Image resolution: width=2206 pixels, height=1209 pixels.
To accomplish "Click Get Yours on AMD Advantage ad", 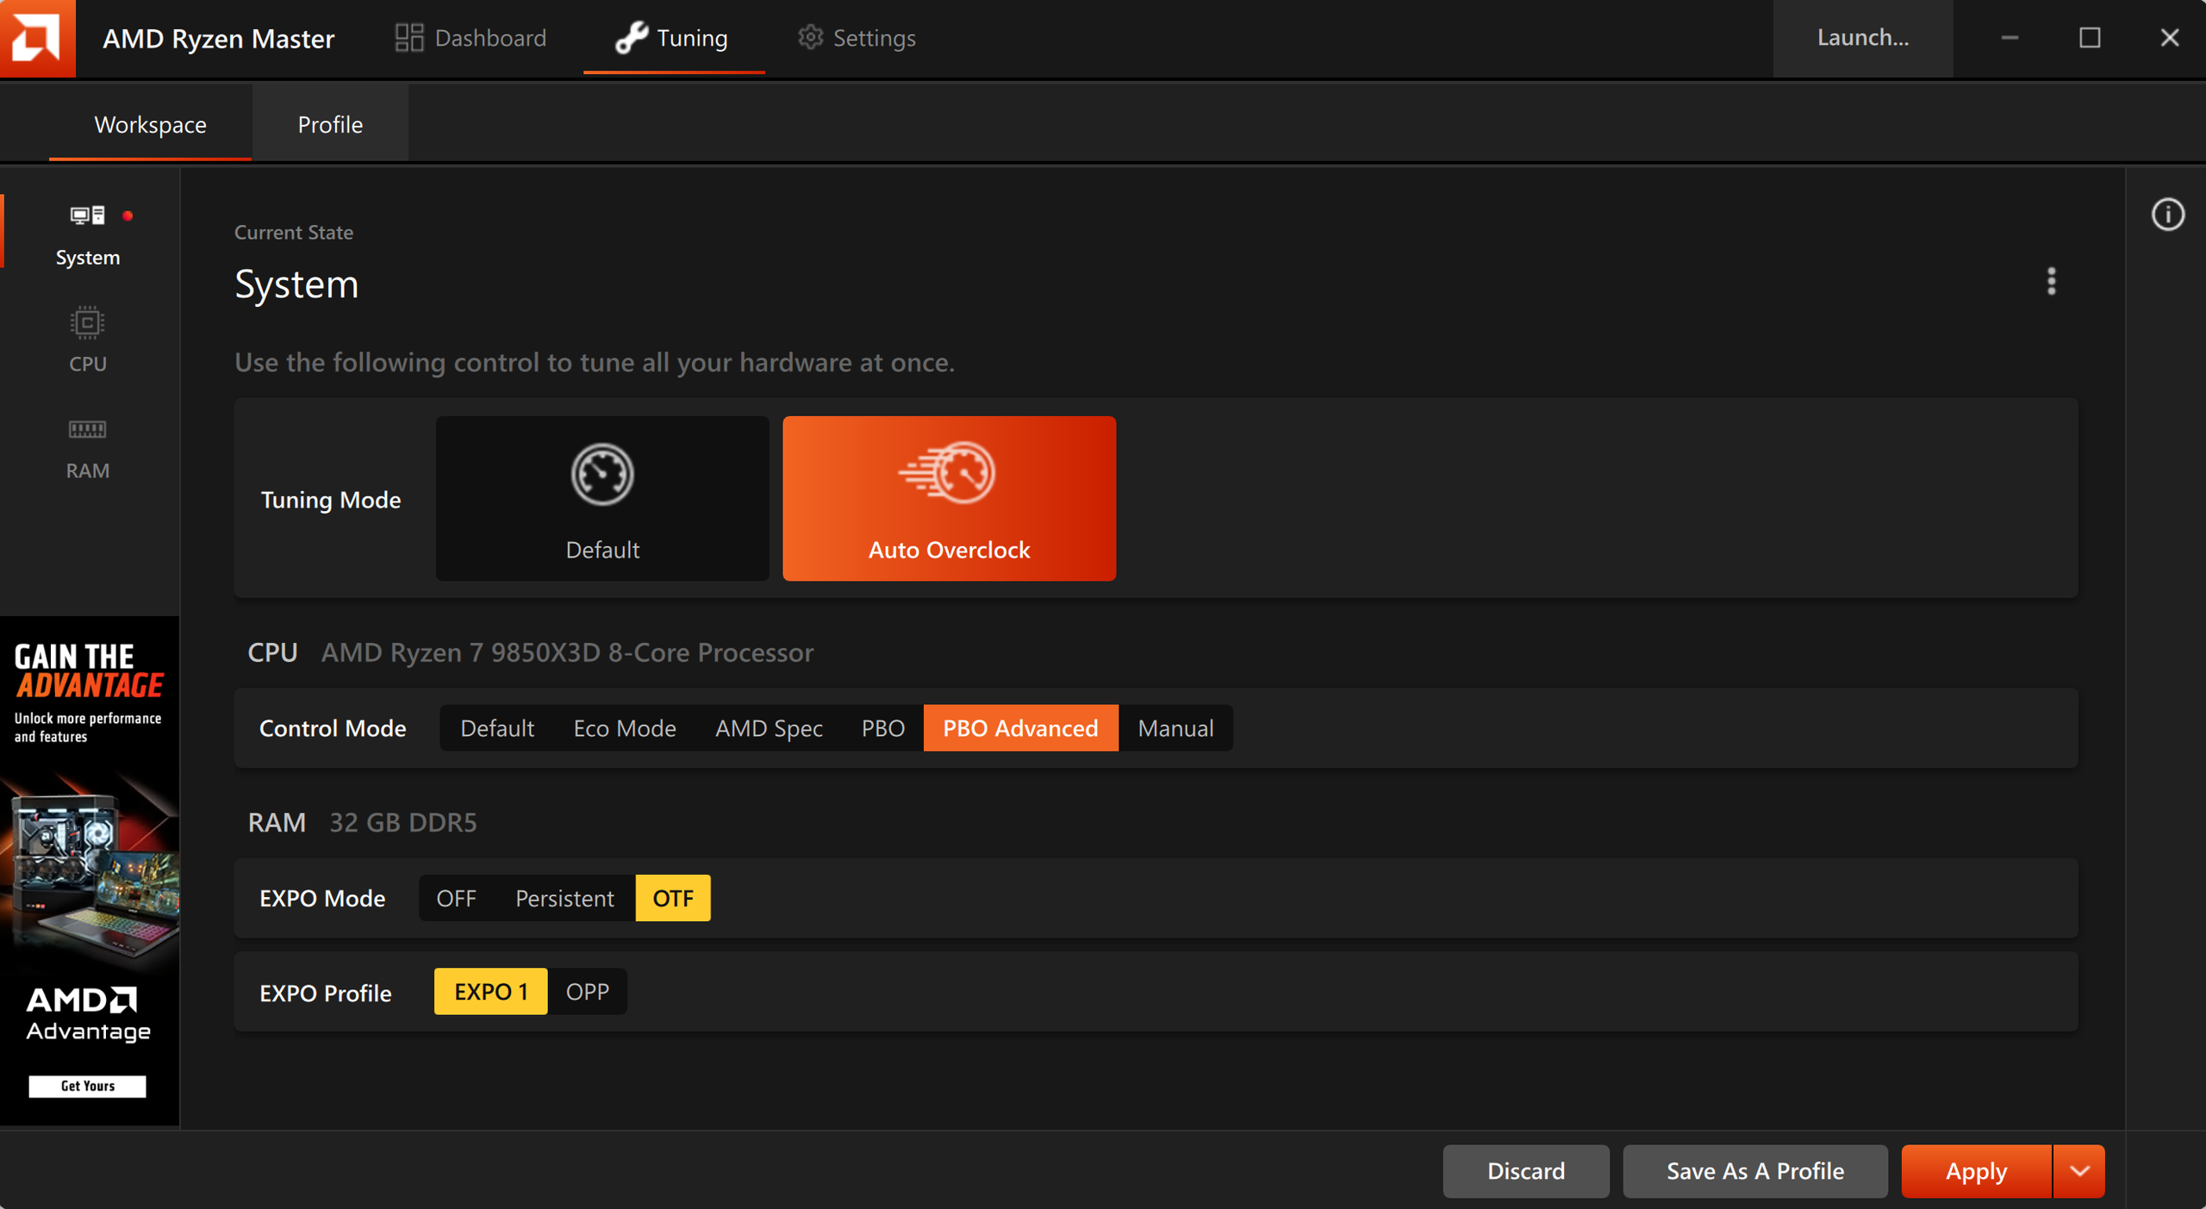I will [x=88, y=1086].
